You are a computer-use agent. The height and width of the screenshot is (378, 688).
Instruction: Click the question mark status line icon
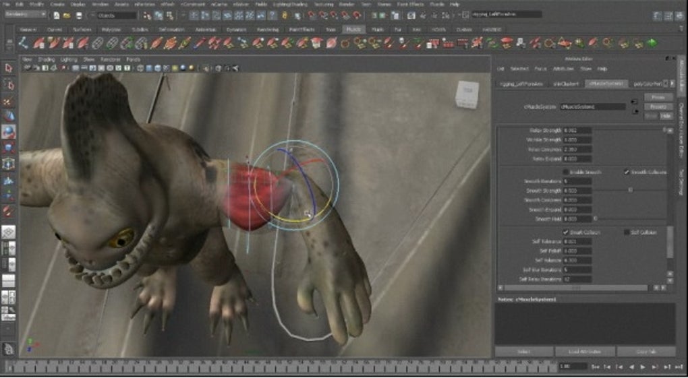(274, 15)
